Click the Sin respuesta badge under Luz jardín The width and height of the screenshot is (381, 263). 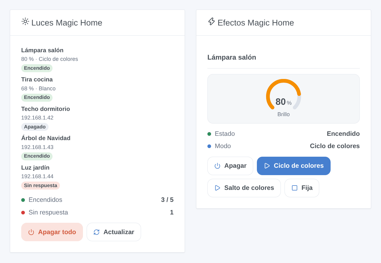tap(41, 186)
